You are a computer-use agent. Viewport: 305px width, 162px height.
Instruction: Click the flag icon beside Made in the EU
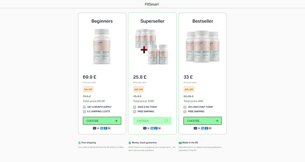[x=180, y=143]
